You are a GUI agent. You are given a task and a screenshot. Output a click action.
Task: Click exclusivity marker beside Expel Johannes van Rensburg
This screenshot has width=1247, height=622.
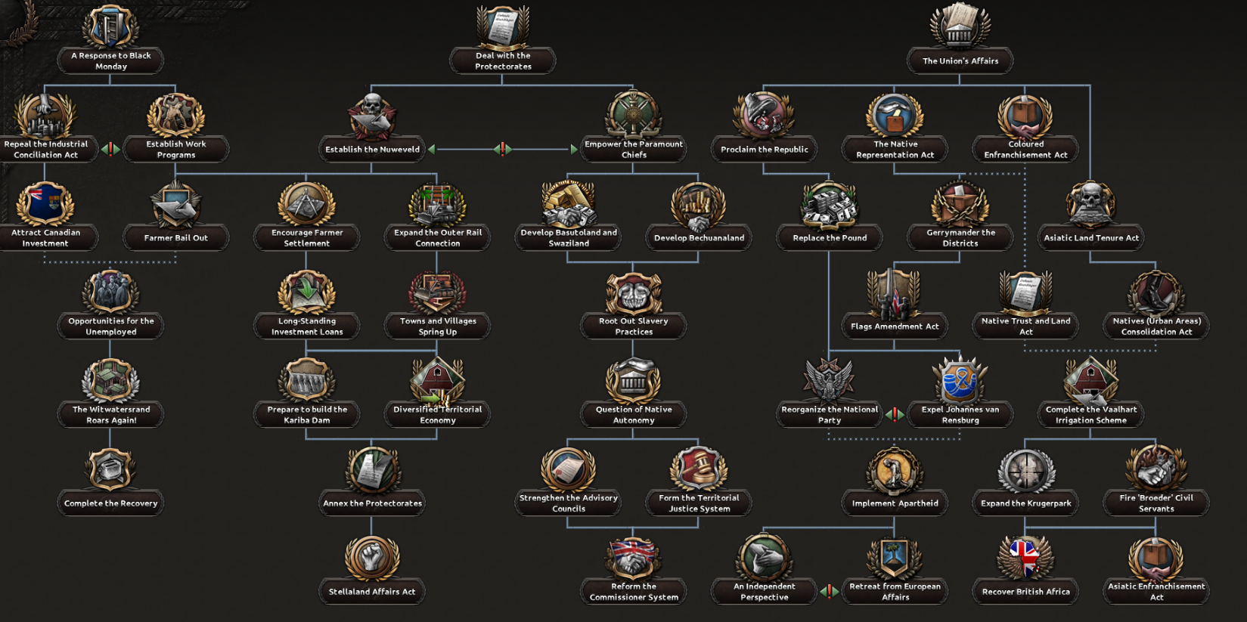895,415
